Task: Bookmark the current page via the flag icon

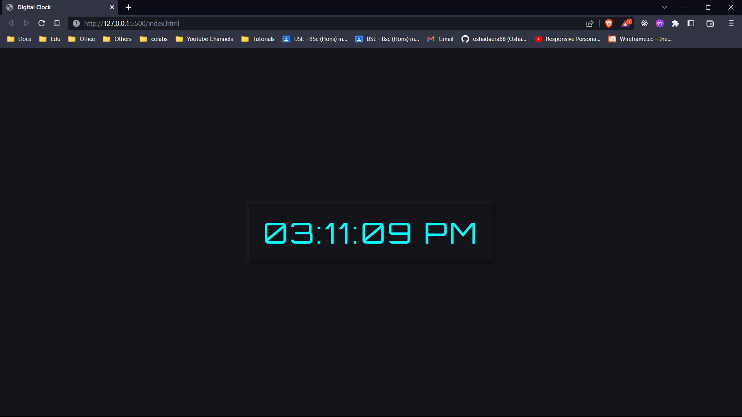Action: point(57,23)
